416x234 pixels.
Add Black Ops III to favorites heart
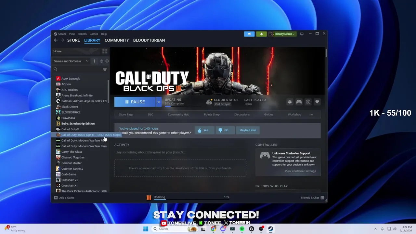[x=317, y=102]
